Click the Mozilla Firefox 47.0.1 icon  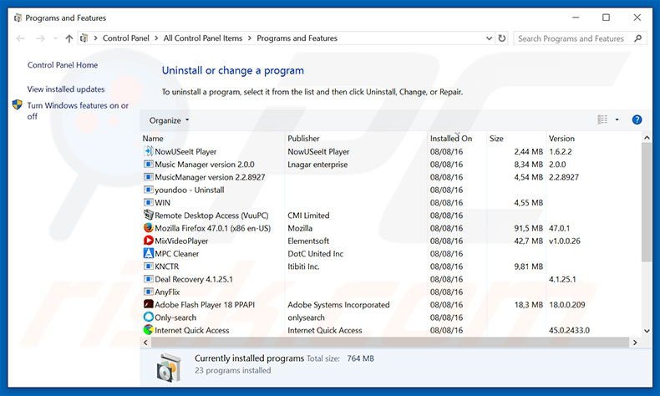(148, 228)
